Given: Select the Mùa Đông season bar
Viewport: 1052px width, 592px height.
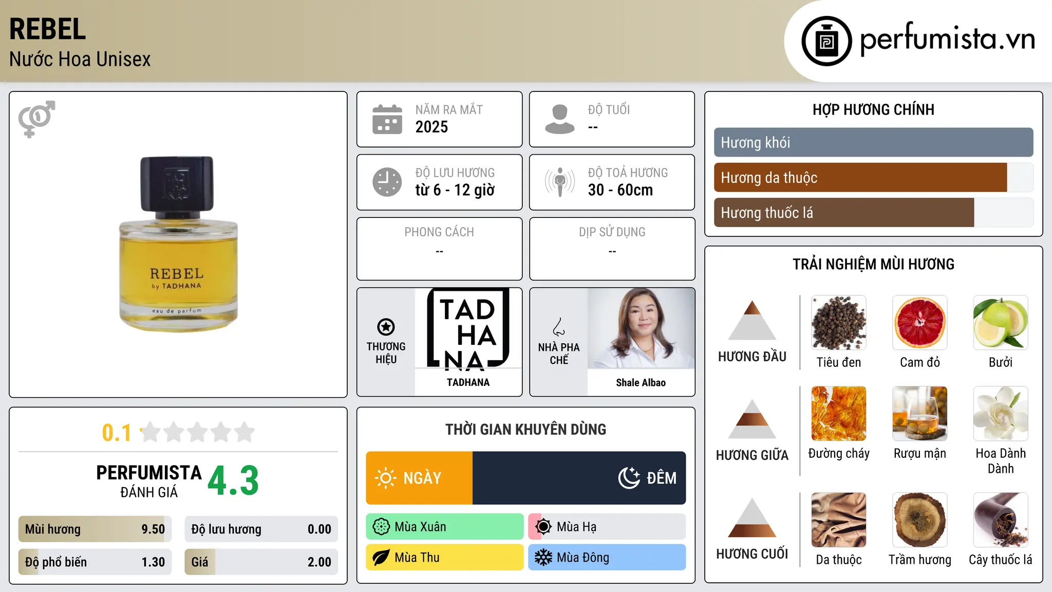Looking at the screenshot, I should coord(607,558).
